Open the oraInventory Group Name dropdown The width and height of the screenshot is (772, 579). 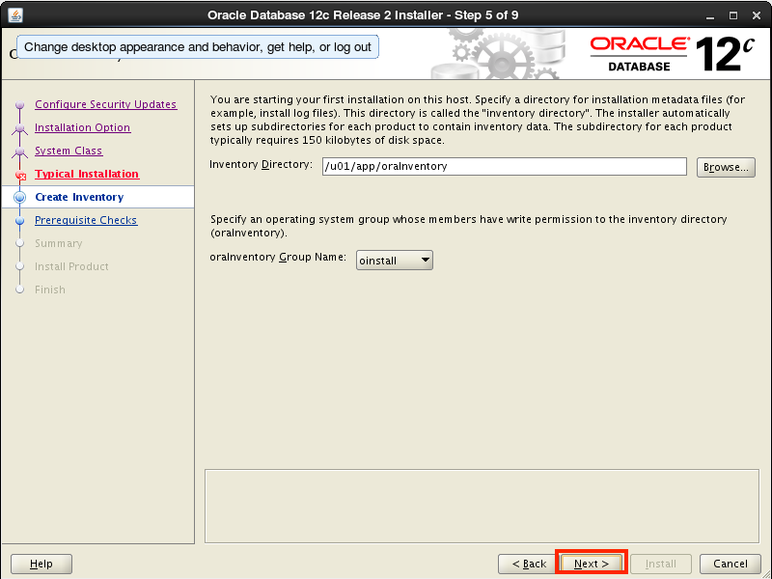point(395,261)
